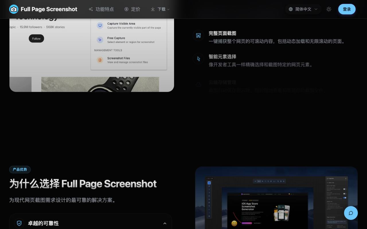Click the shield icon beside 卓越的可靠性
Viewport: 367px width, 229px height.
(19, 223)
